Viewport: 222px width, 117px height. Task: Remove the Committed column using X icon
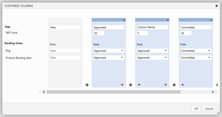[211, 20]
